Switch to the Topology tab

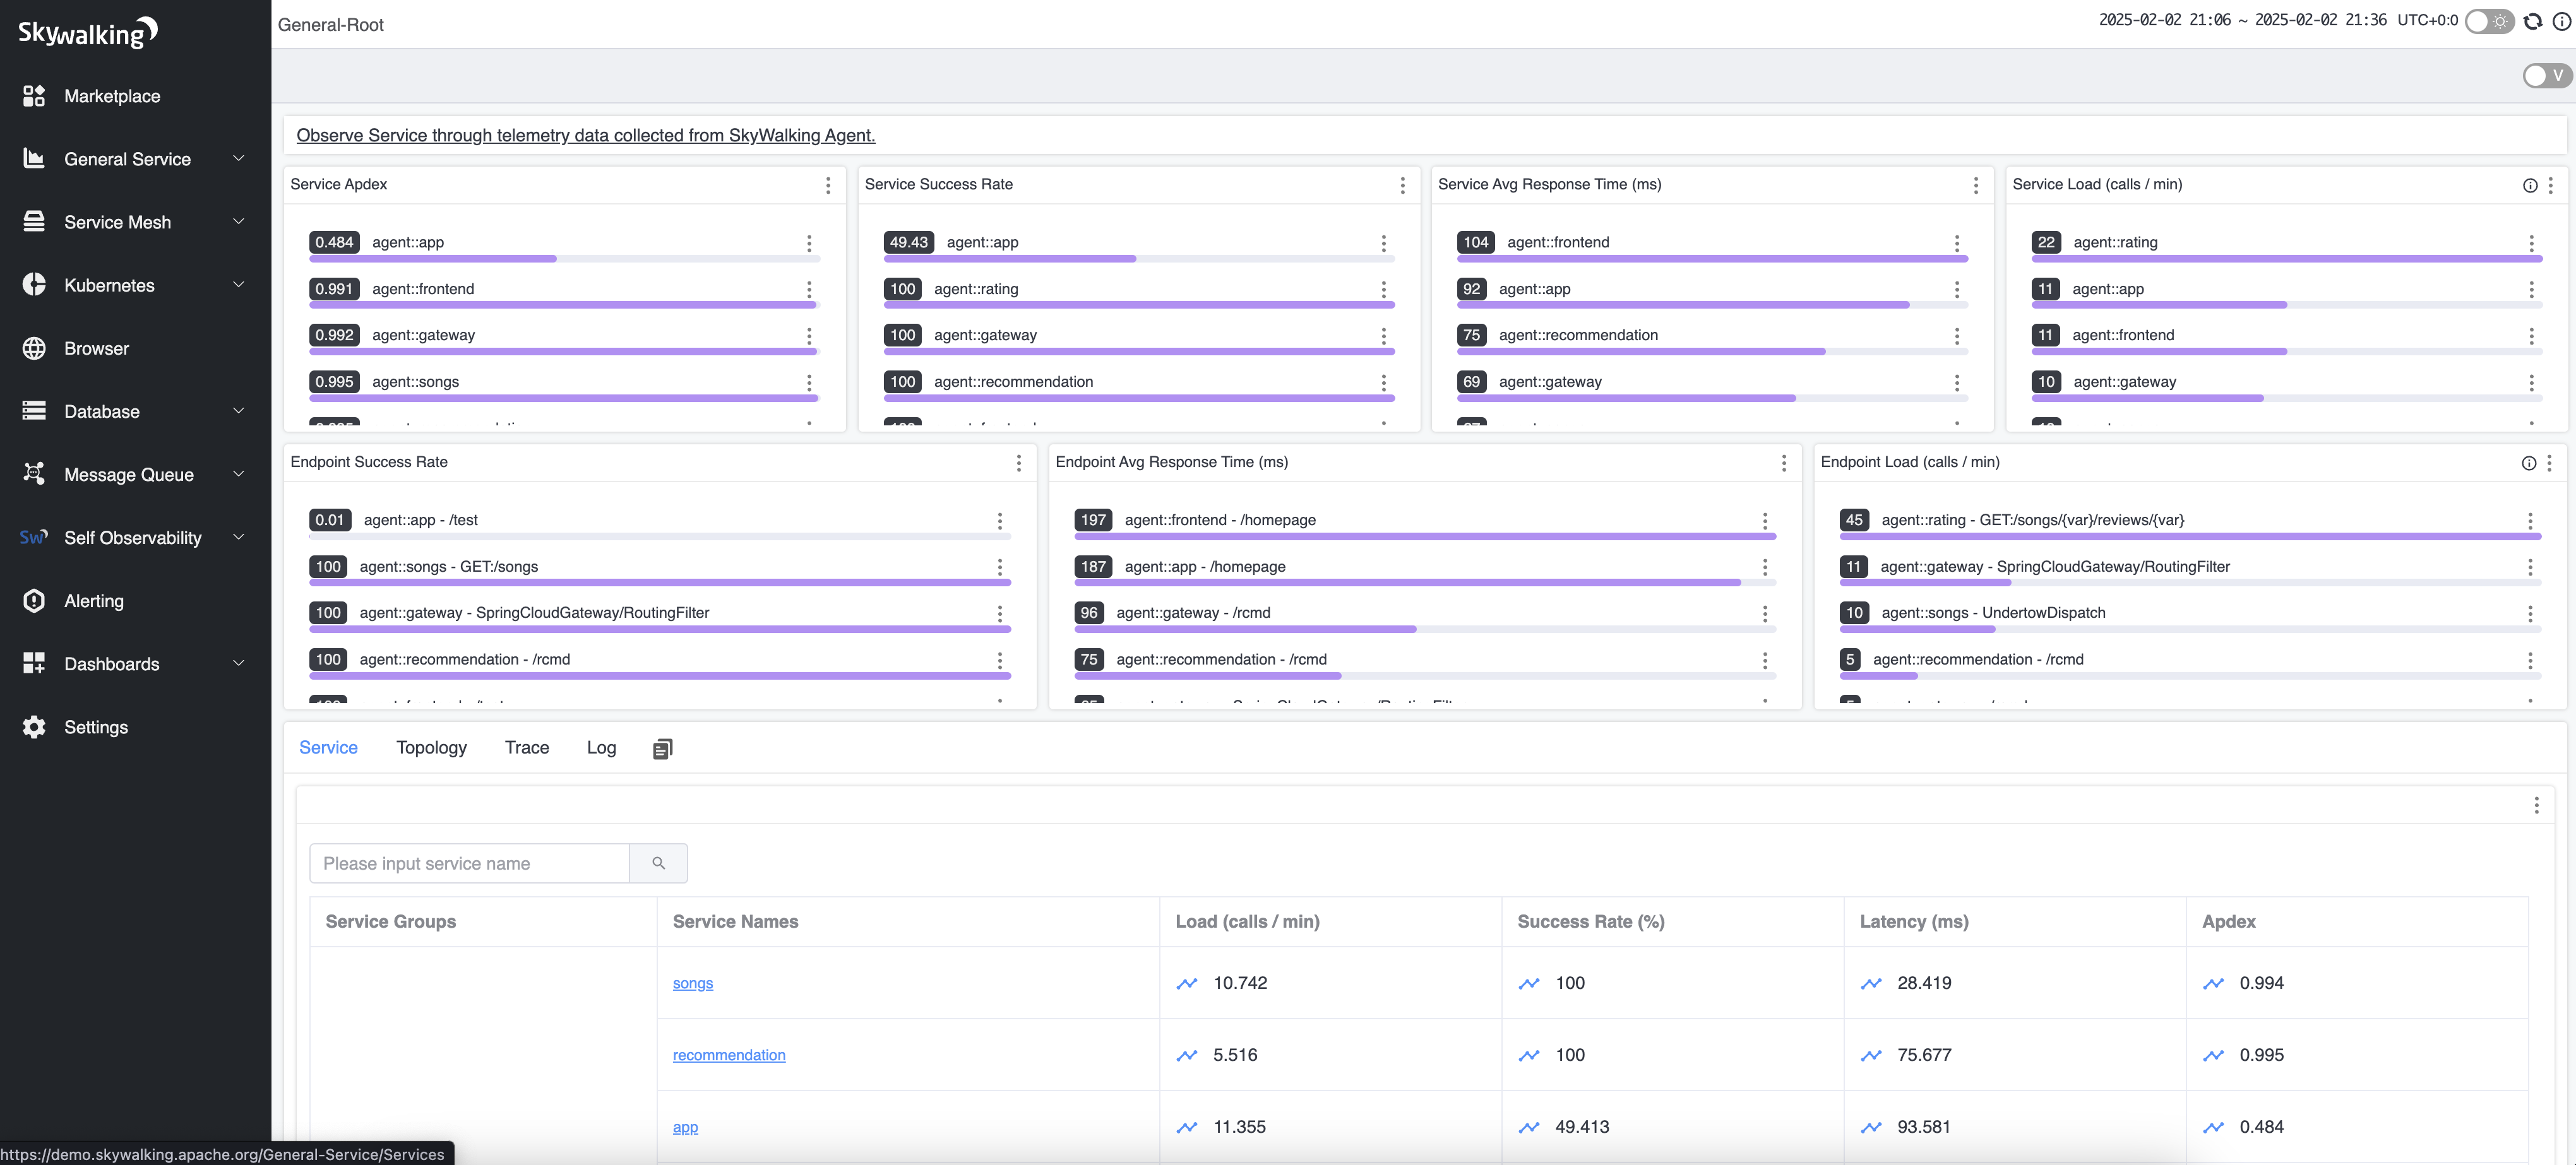point(431,747)
